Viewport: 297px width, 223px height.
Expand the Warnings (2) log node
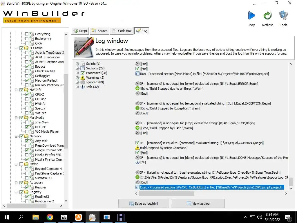tap(77, 78)
